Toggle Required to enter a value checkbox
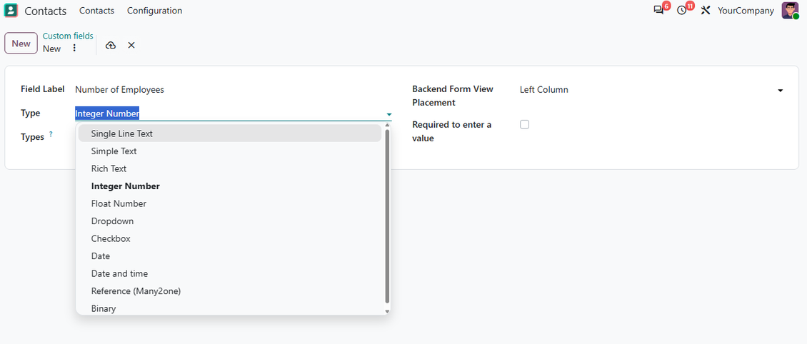The image size is (807, 344). [524, 124]
